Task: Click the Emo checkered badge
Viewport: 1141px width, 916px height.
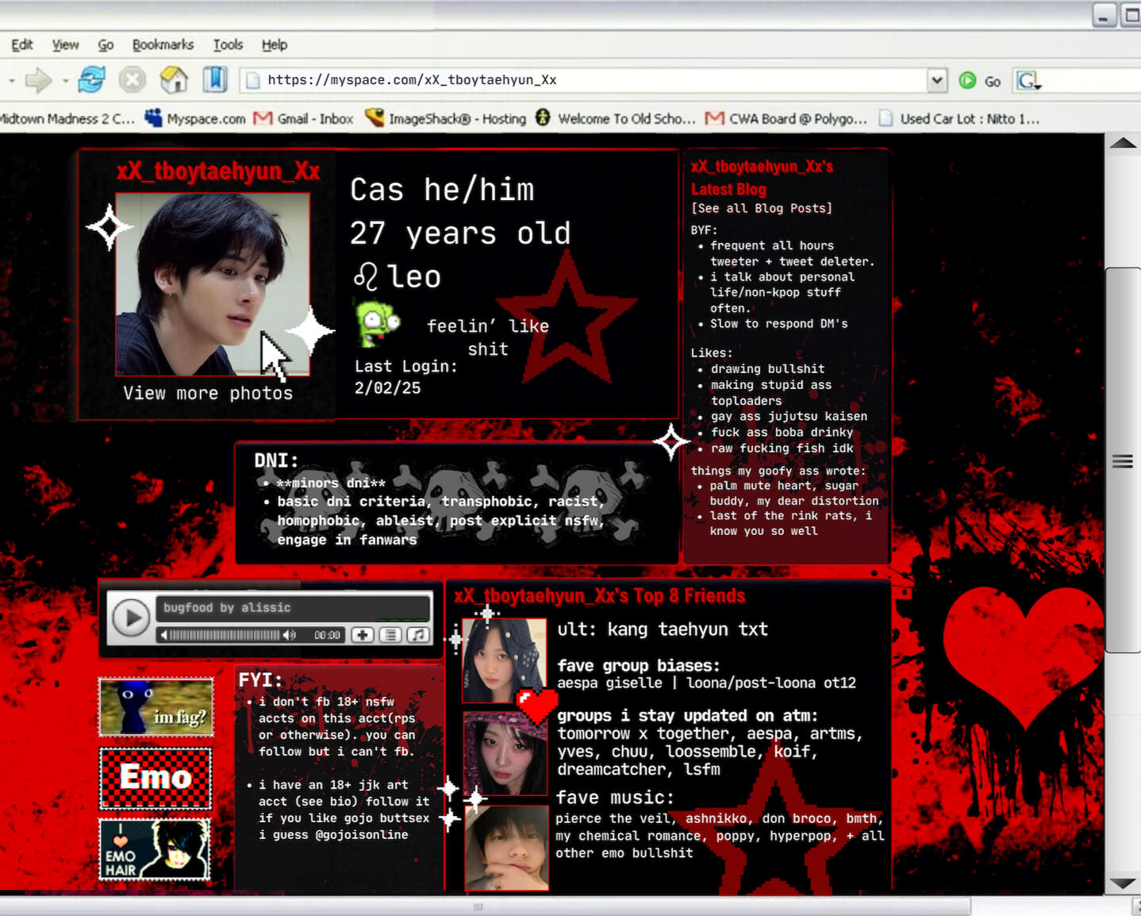Action: tap(156, 778)
